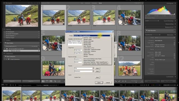Click the flag filter icon in filmstrip bar
The height and width of the screenshot is (101, 179).
125,85
